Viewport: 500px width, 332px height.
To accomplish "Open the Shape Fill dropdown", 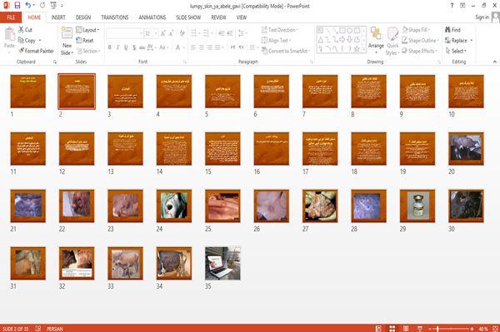I will coord(416,30).
